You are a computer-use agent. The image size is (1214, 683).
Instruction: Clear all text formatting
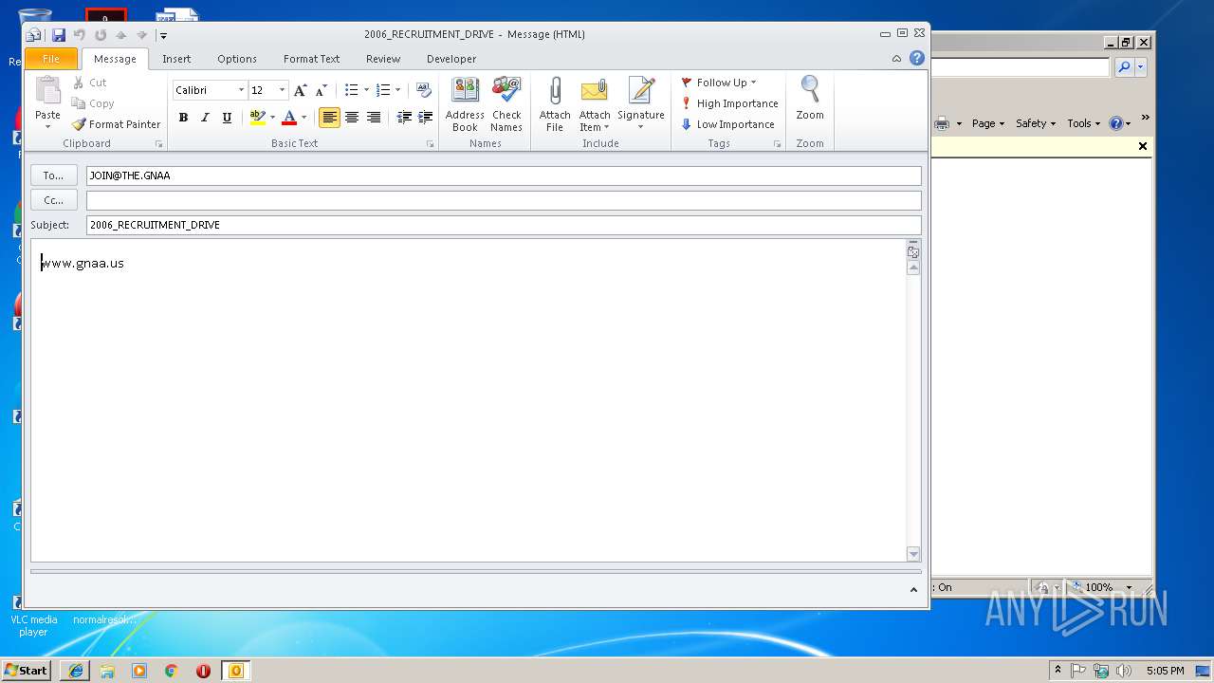click(x=423, y=90)
